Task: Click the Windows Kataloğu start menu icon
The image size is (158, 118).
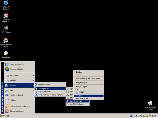Action: pyautogui.click(x=7, y=64)
